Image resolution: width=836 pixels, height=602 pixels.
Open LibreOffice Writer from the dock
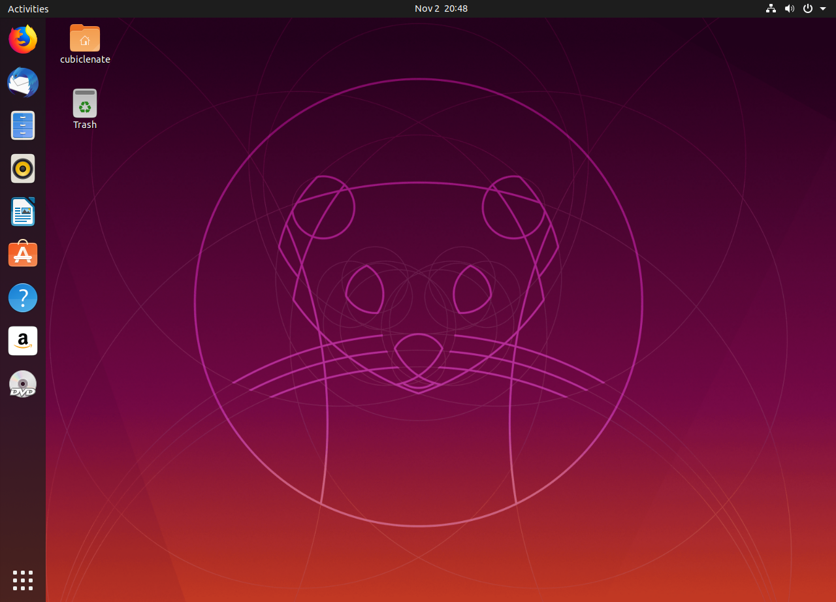click(23, 212)
